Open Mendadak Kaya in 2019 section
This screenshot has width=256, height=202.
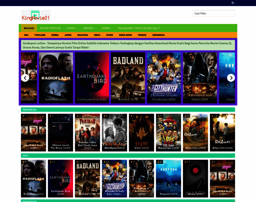pos(223,178)
